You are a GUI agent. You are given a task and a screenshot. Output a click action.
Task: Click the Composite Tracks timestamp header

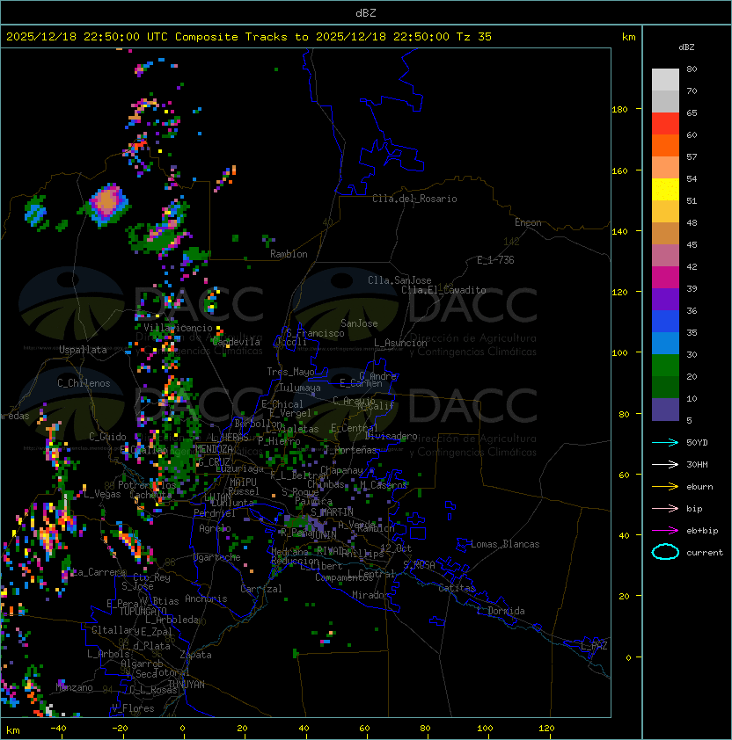(249, 36)
